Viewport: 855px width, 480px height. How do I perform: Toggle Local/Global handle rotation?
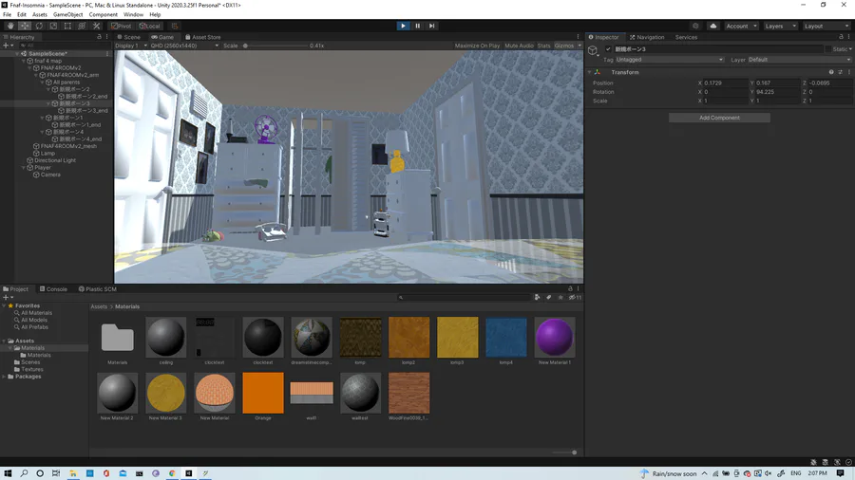149,26
